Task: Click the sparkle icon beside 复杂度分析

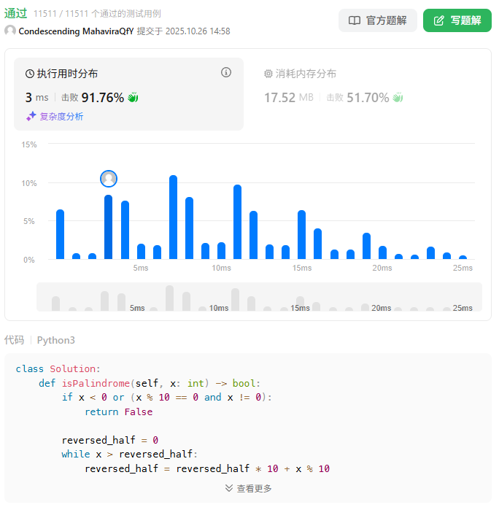Action: pos(31,117)
